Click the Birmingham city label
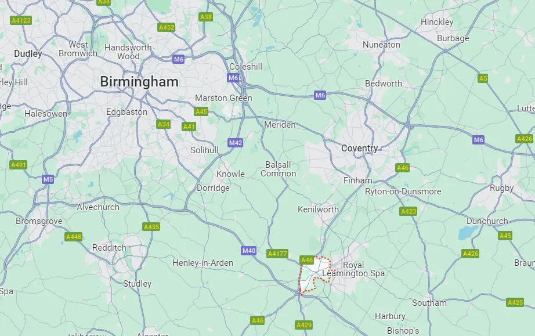Screen dimensions: 535x336 139,82
